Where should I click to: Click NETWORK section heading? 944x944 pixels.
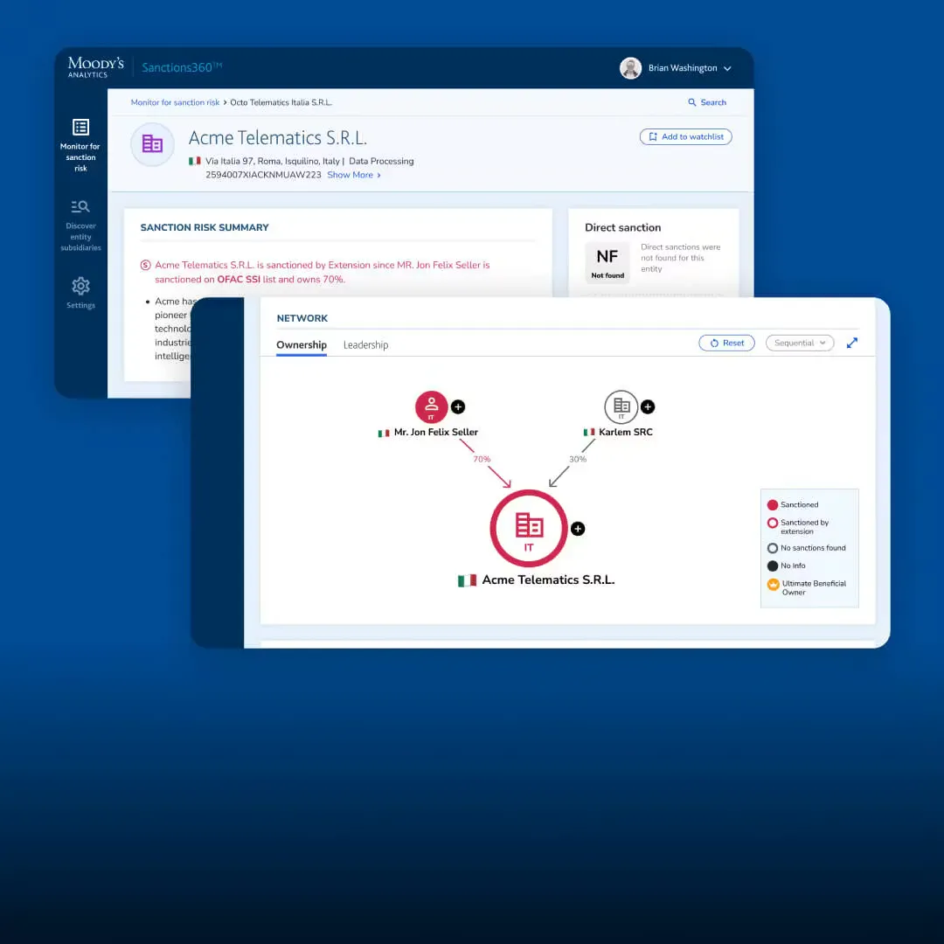(302, 318)
